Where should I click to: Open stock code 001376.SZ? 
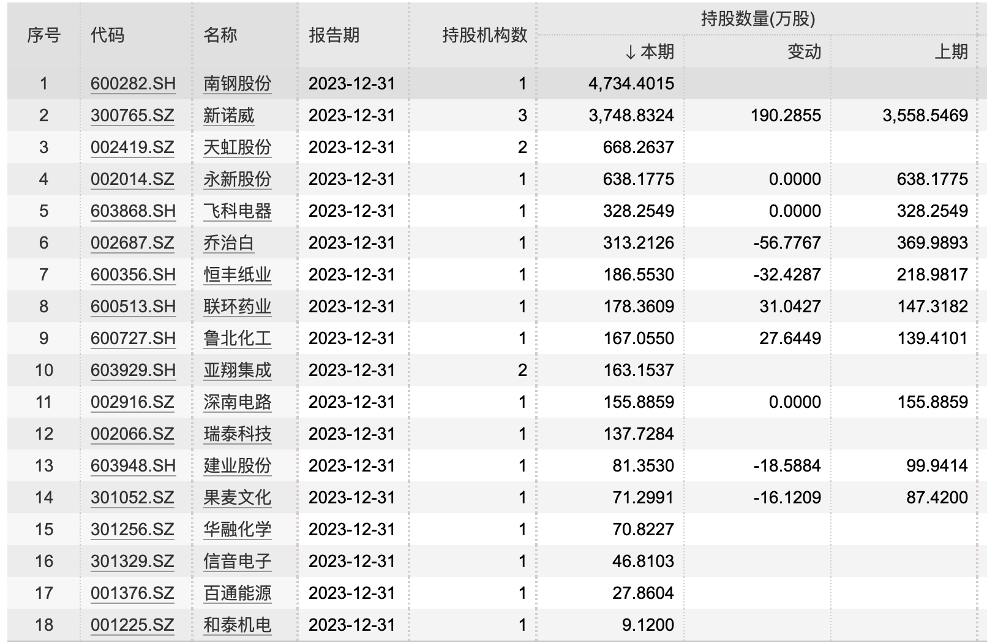[x=132, y=593]
